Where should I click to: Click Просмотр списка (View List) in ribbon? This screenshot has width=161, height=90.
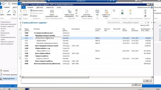tap(36, 10)
